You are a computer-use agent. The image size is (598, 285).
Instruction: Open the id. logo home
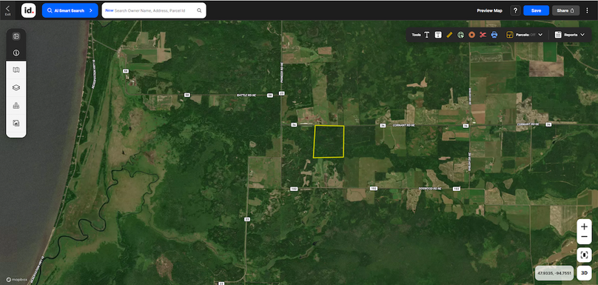(29, 10)
